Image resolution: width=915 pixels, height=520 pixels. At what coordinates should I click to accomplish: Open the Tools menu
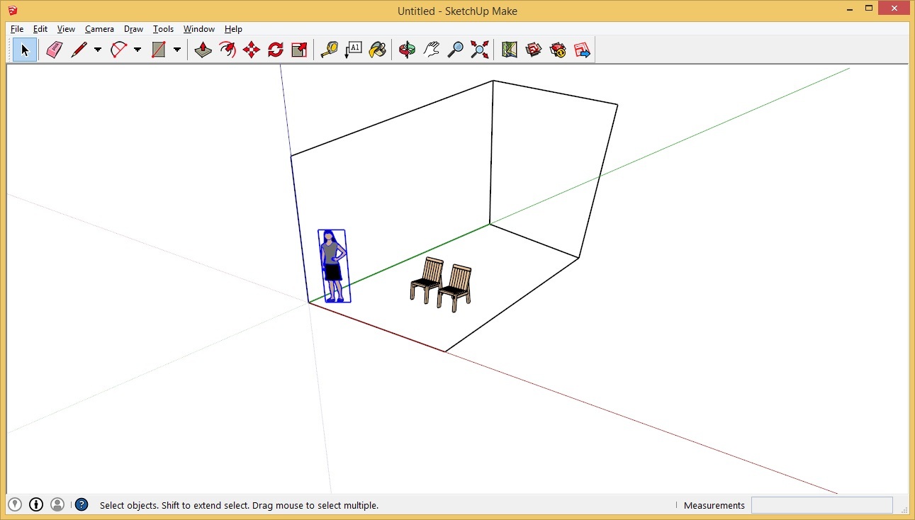pos(163,29)
